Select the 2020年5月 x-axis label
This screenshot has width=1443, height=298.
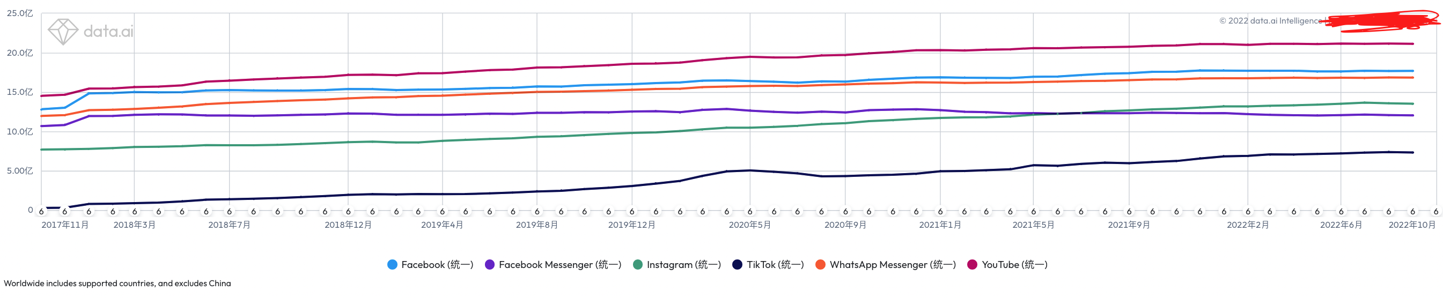(x=749, y=225)
